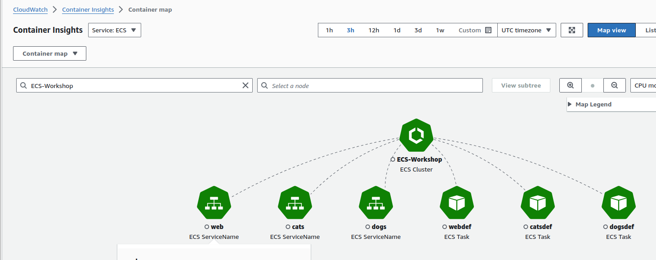Click the cats service node icon
This screenshot has width=656, height=260.
295,203
